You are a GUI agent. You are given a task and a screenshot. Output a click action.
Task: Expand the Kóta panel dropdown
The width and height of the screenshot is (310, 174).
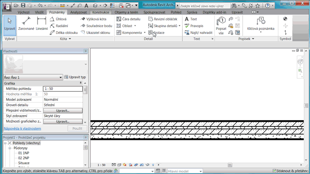tap(70, 39)
